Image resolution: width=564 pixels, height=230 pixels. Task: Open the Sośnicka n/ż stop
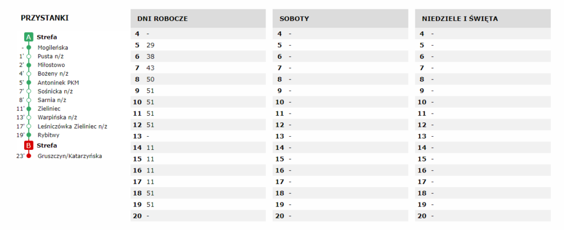(55, 91)
